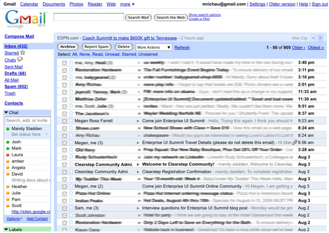329x233 pixels.
Task: Click amber's orange idle status icon
Action: point(8,161)
